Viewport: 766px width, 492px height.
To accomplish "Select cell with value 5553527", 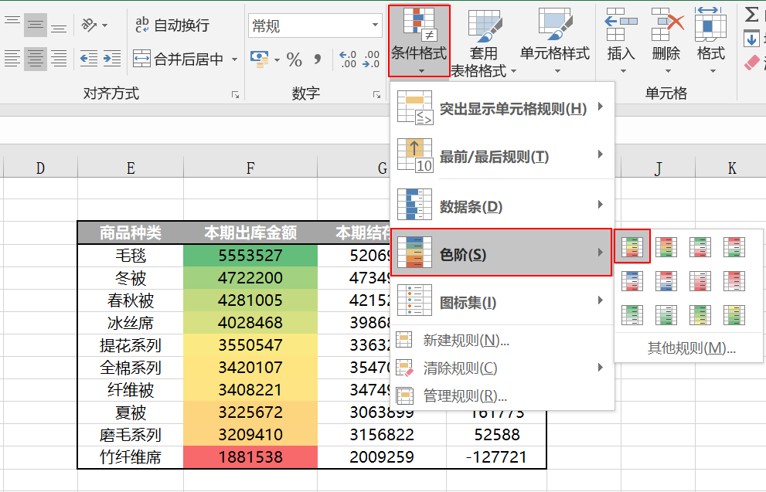I will [x=250, y=256].
